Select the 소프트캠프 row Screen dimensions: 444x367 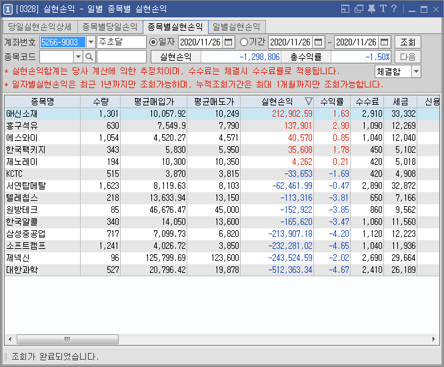[222, 246]
